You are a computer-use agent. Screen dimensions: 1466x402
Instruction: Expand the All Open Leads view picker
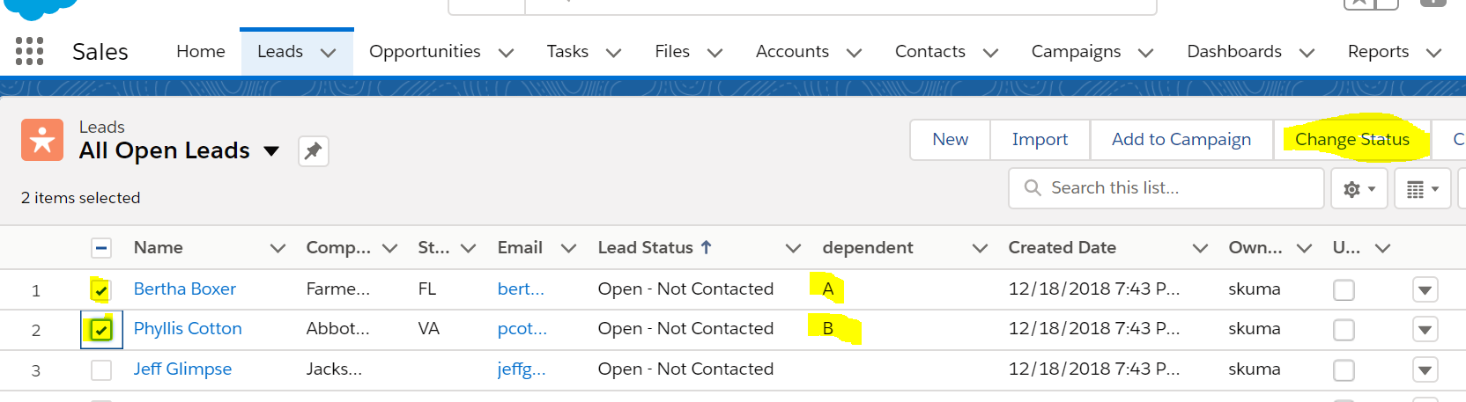pyautogui.click(x=271, y=151)
